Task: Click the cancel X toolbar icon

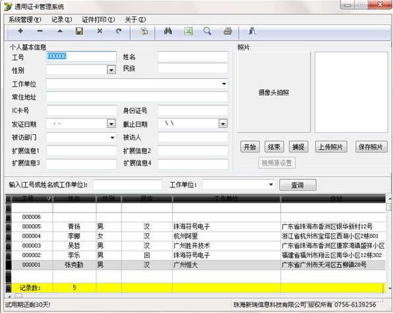Action: click(x=100, y=31)
